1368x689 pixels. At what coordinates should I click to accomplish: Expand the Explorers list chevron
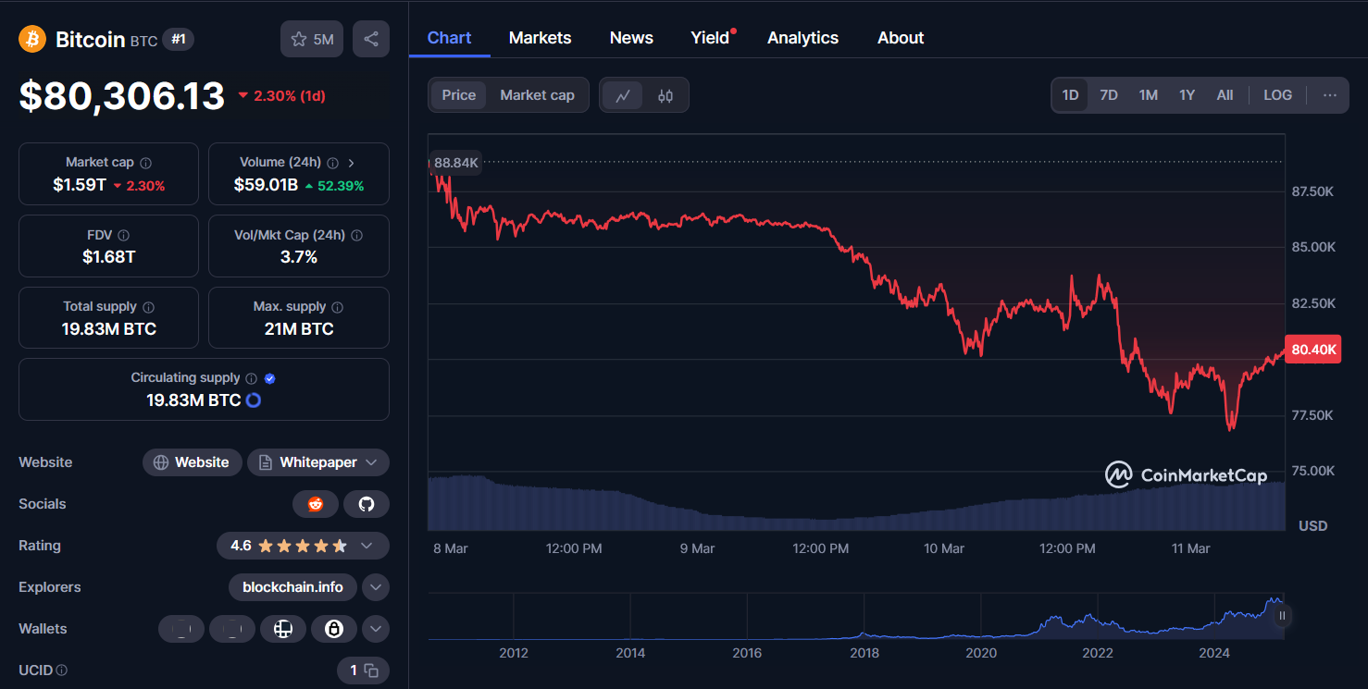375,587
